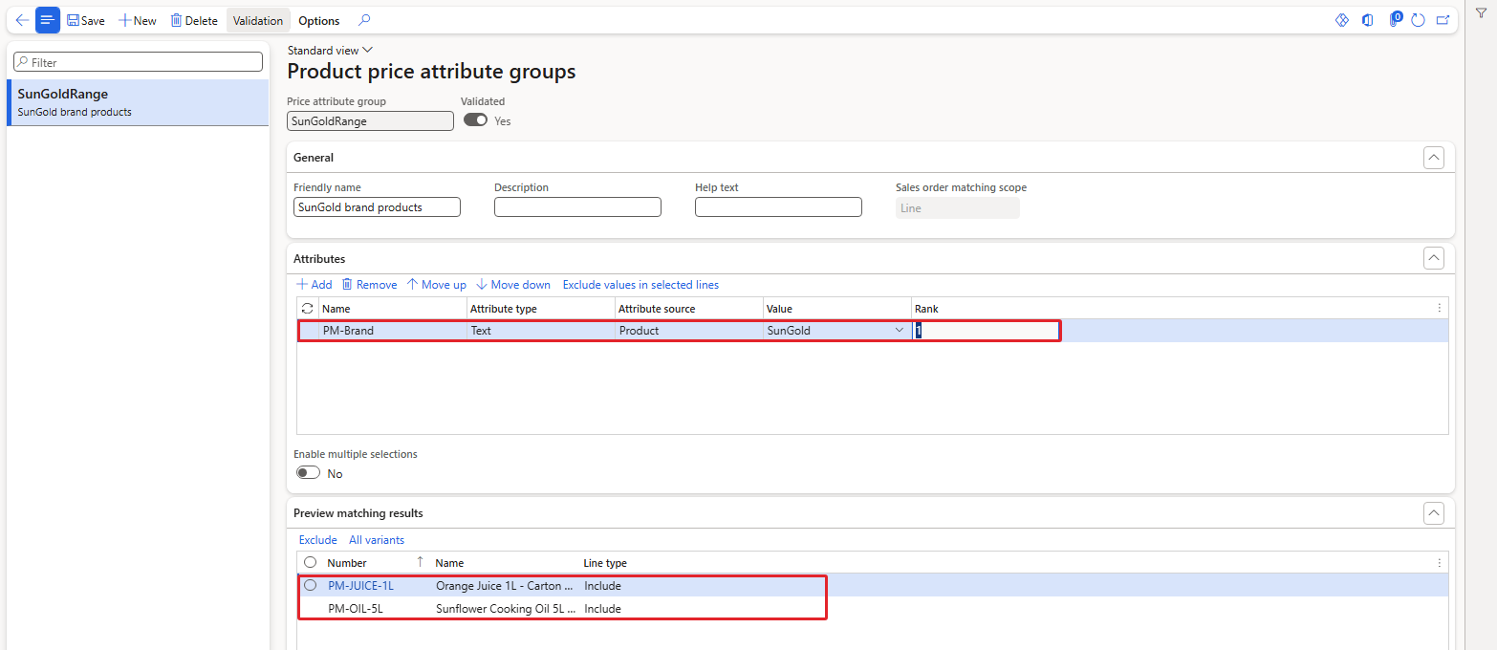The height and width of the screenshot is (650, 1497).
Task: Click Exclude in Preview matching results
Action: [318, 540]
